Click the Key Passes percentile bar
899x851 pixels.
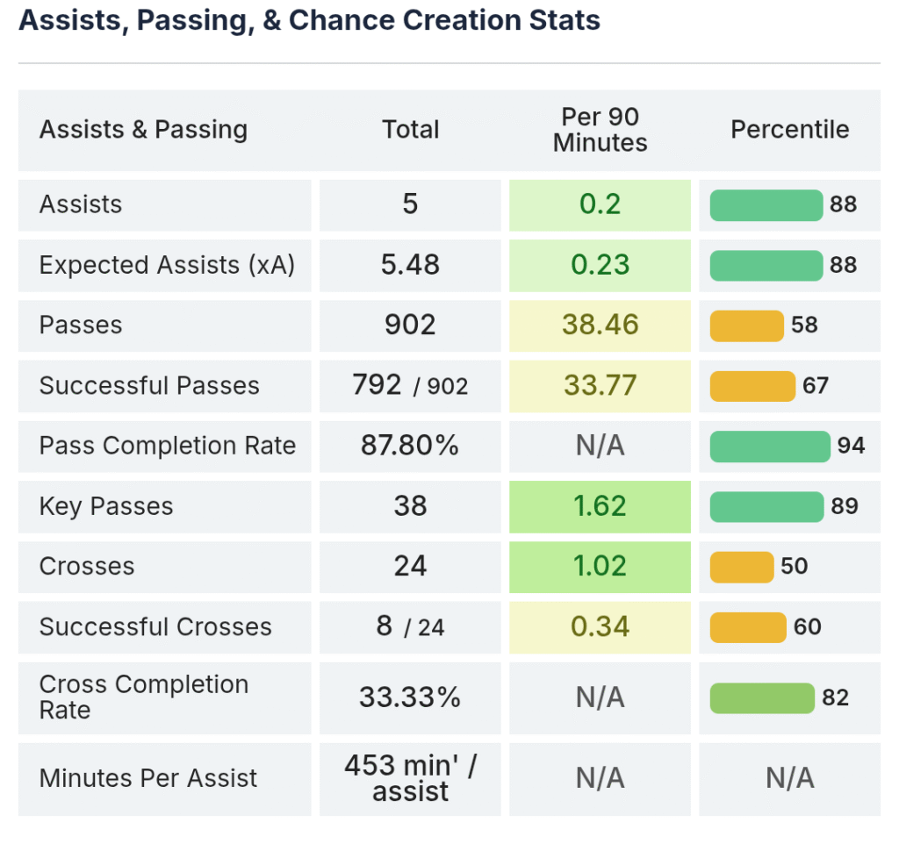(x=766, y=507)
